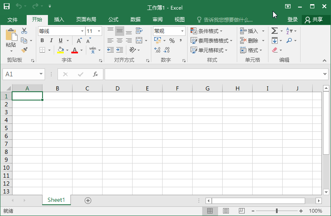Toggle Bold formatting
This screenshot has width=331, height=216.
(42, 40)
